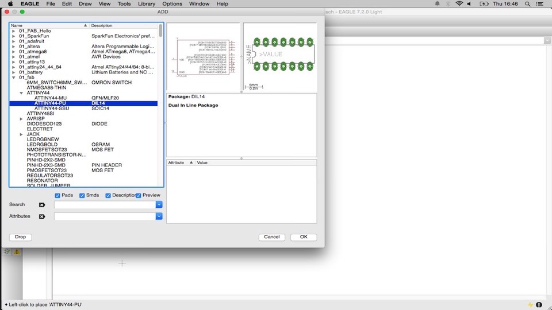
Task: Click the yellow warning icon below dialog
Action: (x=17, y=251)
